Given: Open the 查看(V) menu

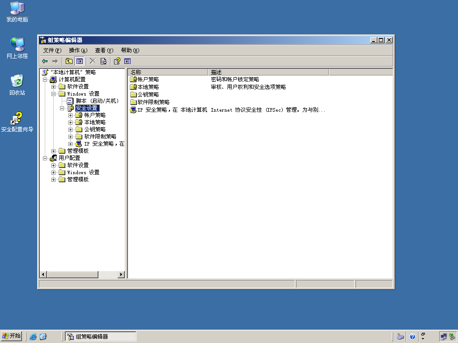Looking at the screenshot, I should tap(104, 50).
